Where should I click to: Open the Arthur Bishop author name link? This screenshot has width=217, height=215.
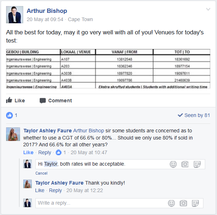pos(47,11)
